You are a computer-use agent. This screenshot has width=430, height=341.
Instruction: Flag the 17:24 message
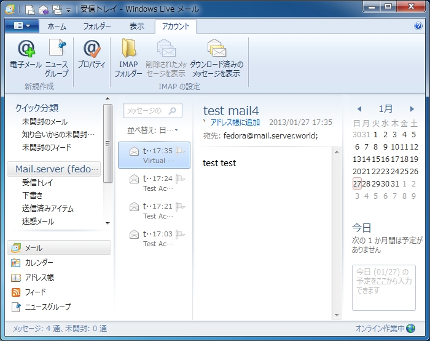[180, 179]
